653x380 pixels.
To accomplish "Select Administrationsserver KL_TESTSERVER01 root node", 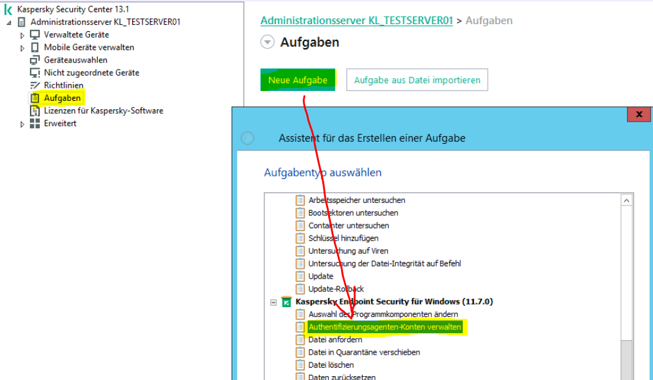I will (x=105, y=22).
